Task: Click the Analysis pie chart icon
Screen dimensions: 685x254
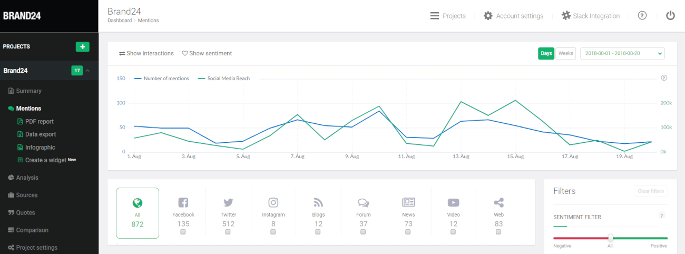Action: coord(11,178)
